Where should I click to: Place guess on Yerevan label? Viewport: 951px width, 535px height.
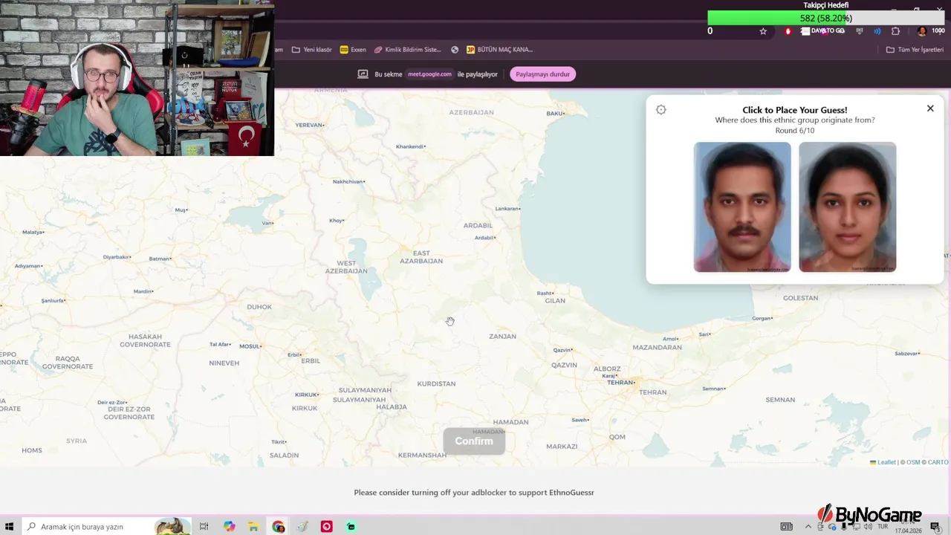[x=308, y=125]
